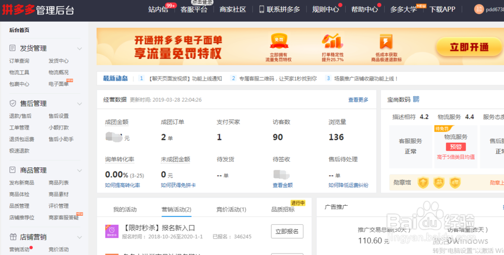Open 退款/售后 in sidebar
This screenshot has width=504, height=255.
coord(20,116)
